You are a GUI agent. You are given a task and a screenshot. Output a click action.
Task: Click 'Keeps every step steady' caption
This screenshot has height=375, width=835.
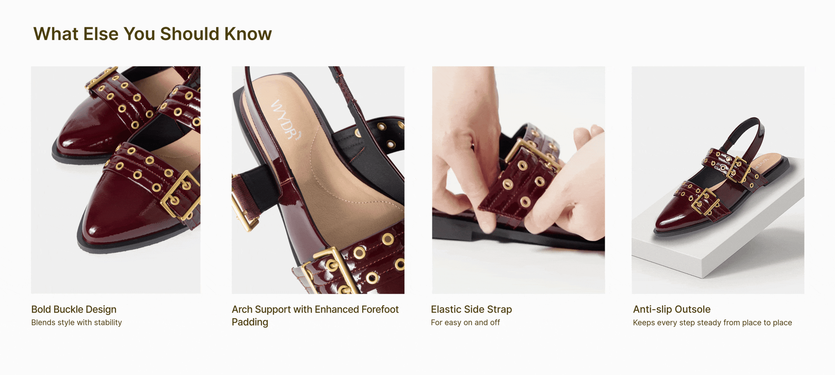pyautogui.click(x=712, y=323)
